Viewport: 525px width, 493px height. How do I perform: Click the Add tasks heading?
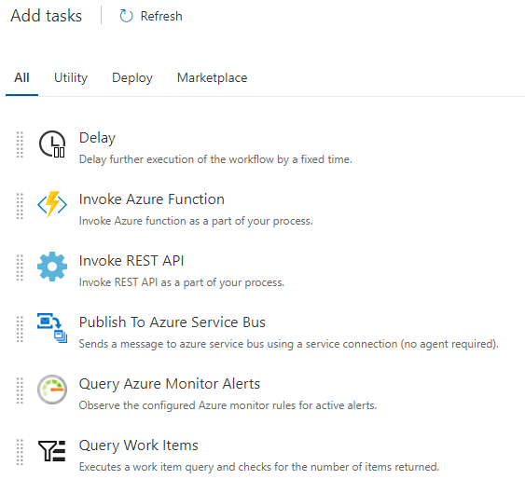click(47, 16)
